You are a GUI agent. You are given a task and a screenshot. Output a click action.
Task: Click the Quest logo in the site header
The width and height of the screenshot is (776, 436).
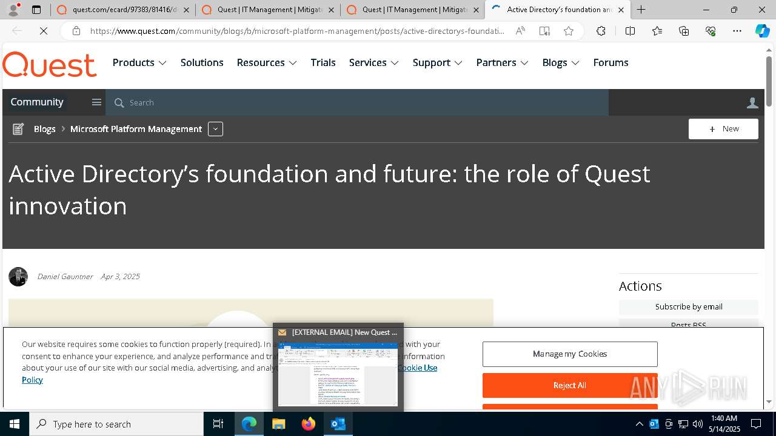click(x=50, y=64)
